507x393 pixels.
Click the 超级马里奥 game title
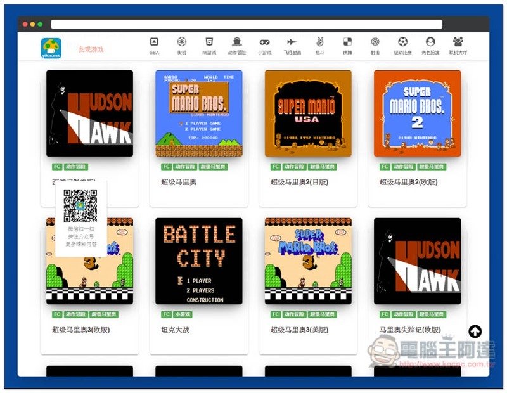pyautogui.click(x=179, y=182)
